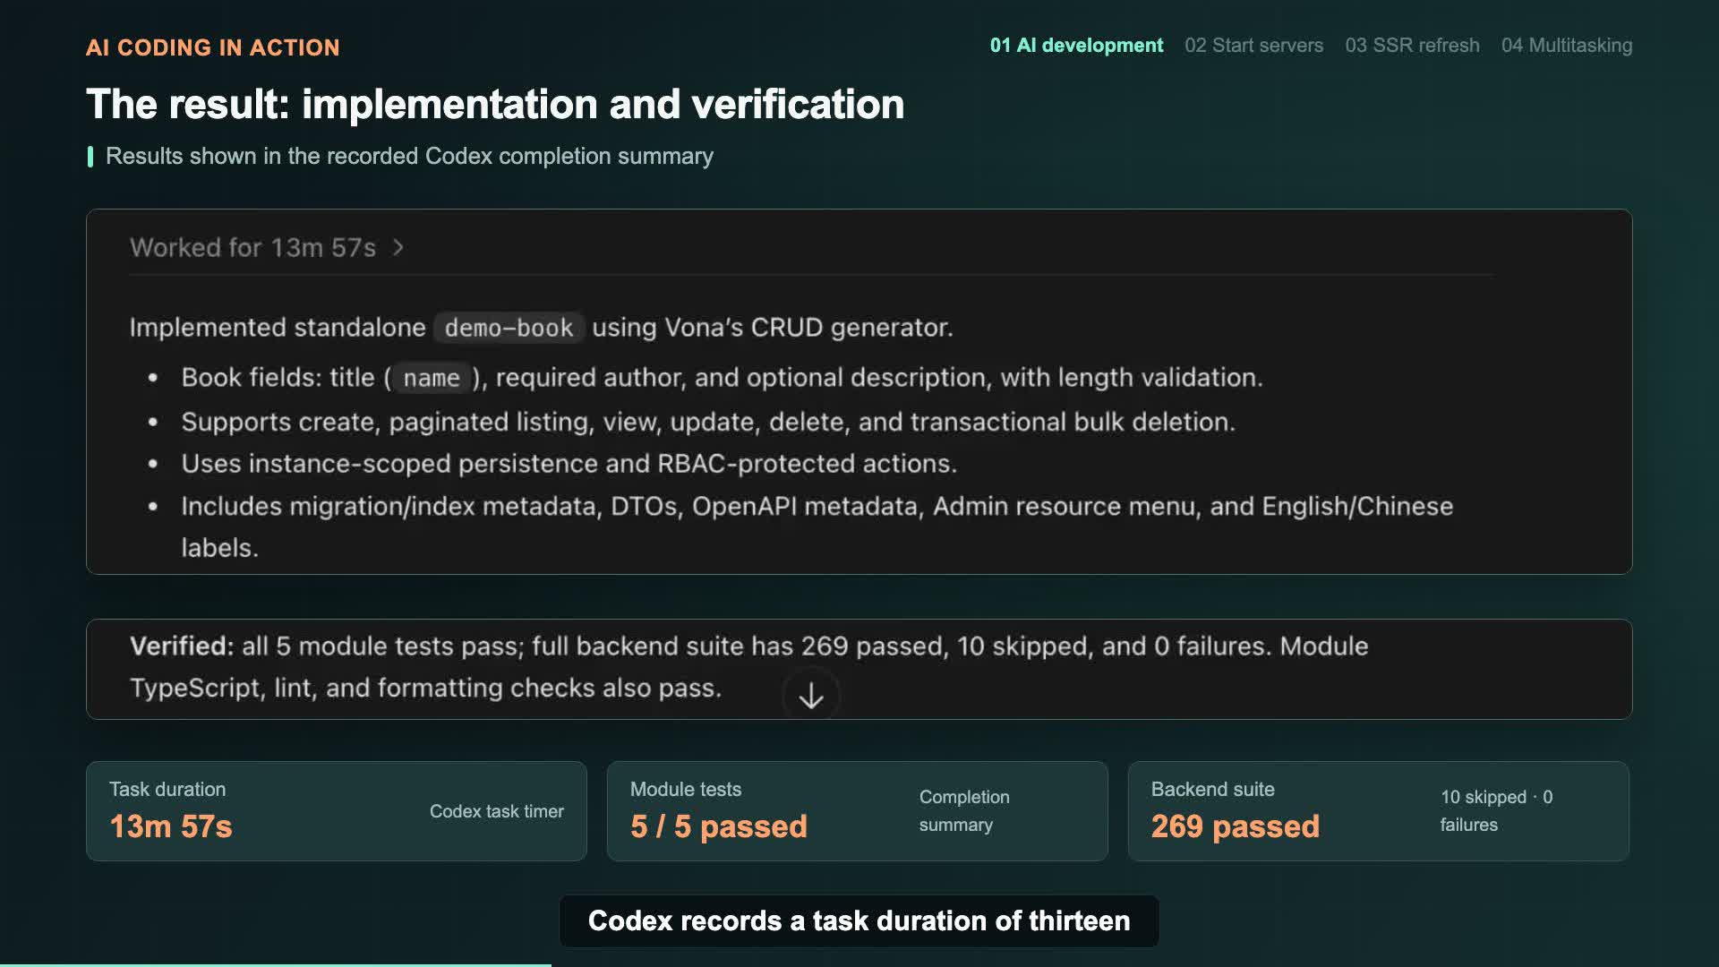
Task: Click the 'Worked for 13m 57s' text
Action: click(x=252, y=247)
